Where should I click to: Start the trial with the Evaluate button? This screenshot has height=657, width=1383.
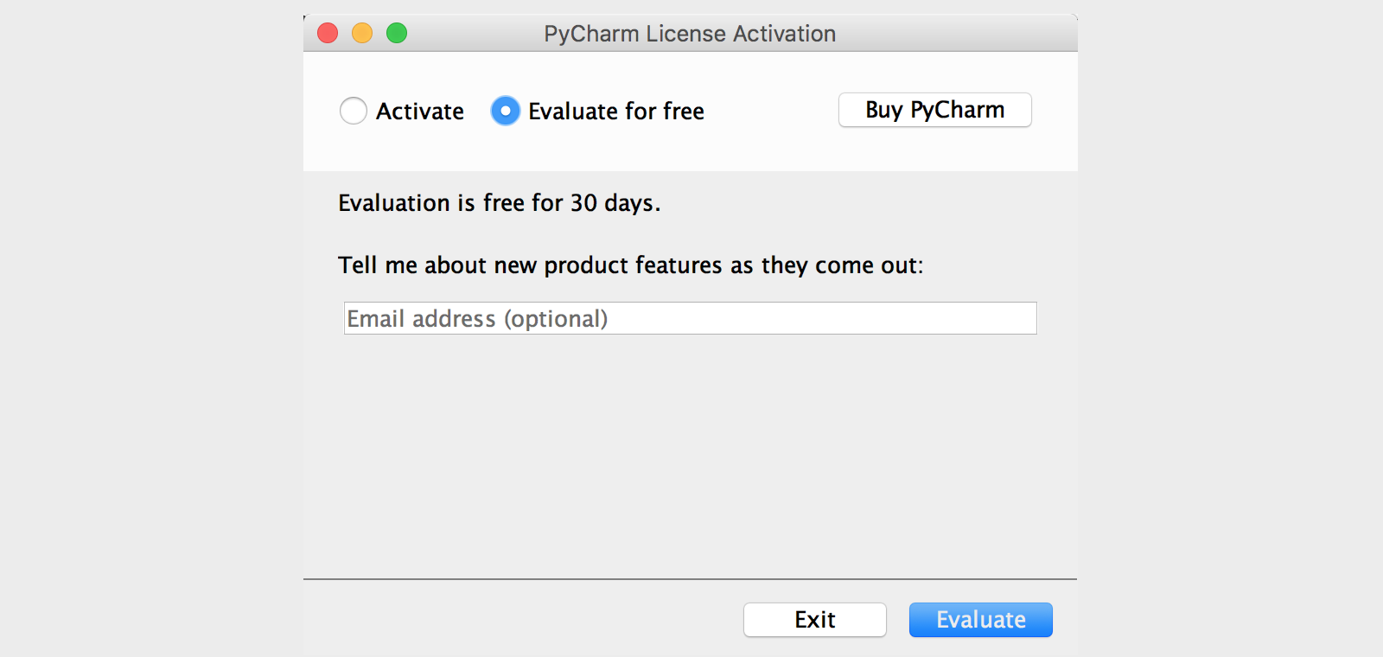(980, 620)
